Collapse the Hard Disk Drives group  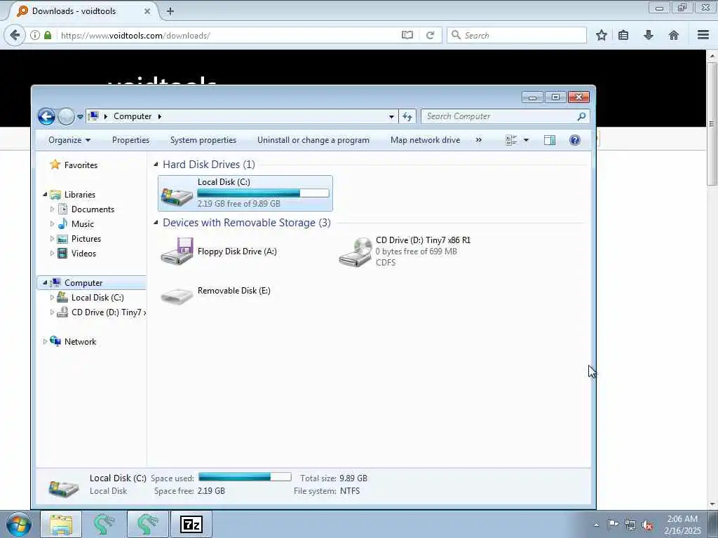[156, 164]
